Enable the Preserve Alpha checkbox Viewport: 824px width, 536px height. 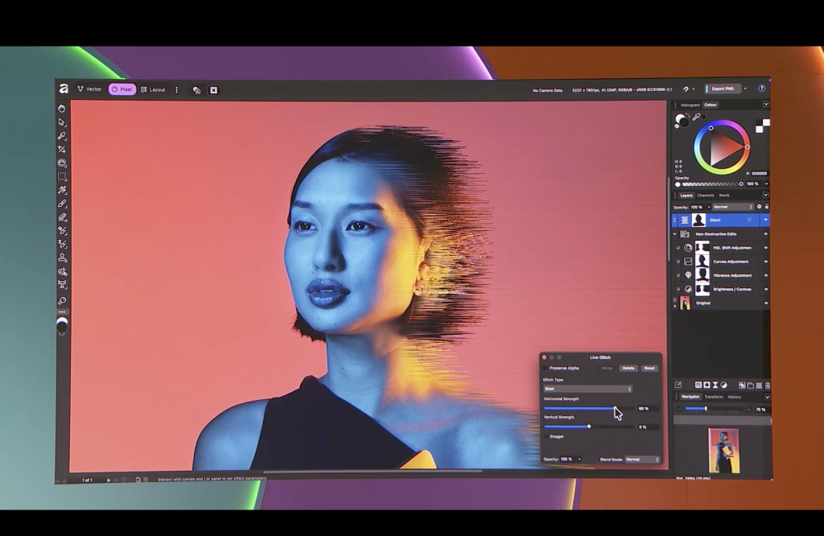[x=545, y=368]
